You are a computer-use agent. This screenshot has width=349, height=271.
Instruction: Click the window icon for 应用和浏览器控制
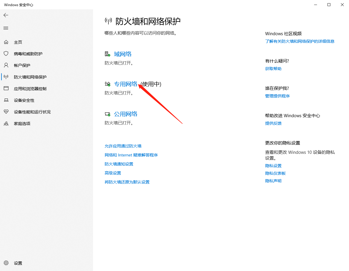(x=6, y=89)
